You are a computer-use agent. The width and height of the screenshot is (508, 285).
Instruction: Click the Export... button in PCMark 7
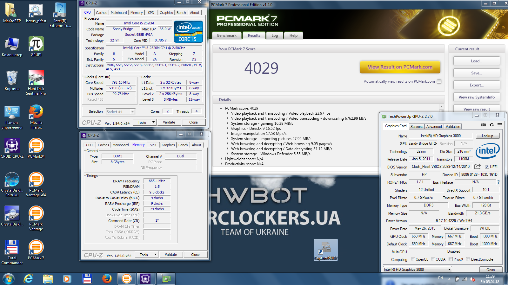[477, 85]
